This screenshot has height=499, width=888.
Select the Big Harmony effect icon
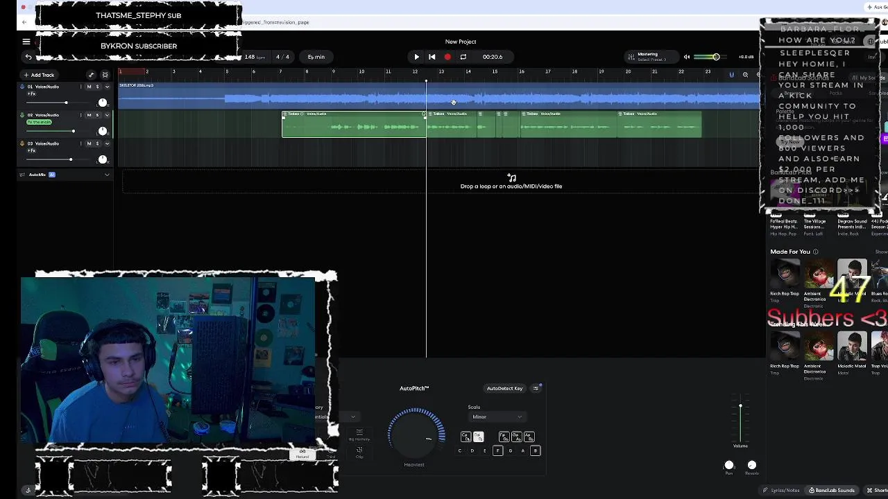click(x=359, y=435)
